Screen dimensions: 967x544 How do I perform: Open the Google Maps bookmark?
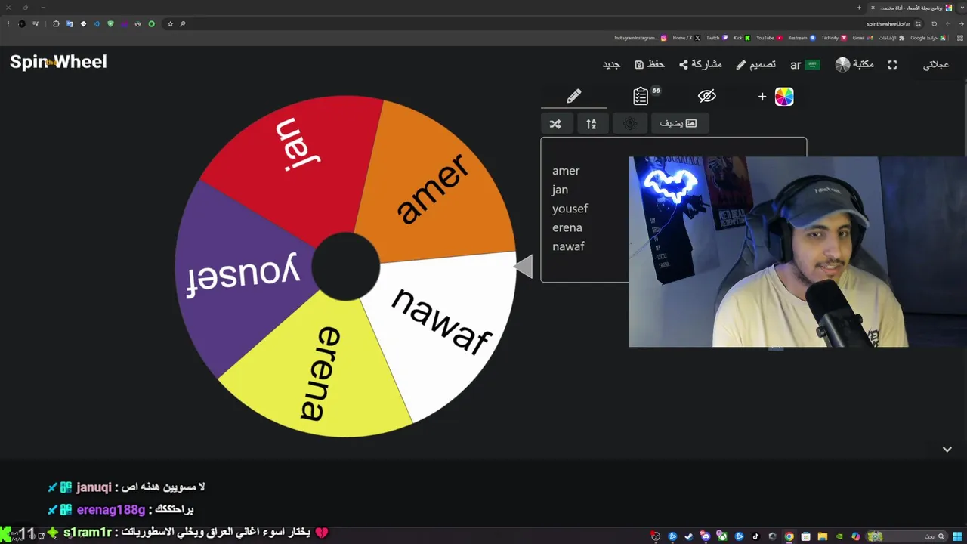[928, 38]
